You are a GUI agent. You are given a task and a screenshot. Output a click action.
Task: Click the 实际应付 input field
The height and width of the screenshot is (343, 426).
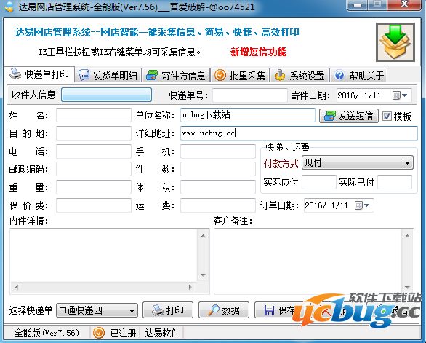[x=319, y=182]
